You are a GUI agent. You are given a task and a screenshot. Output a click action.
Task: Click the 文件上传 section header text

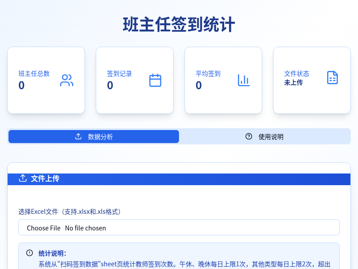(x=45, y=178)
